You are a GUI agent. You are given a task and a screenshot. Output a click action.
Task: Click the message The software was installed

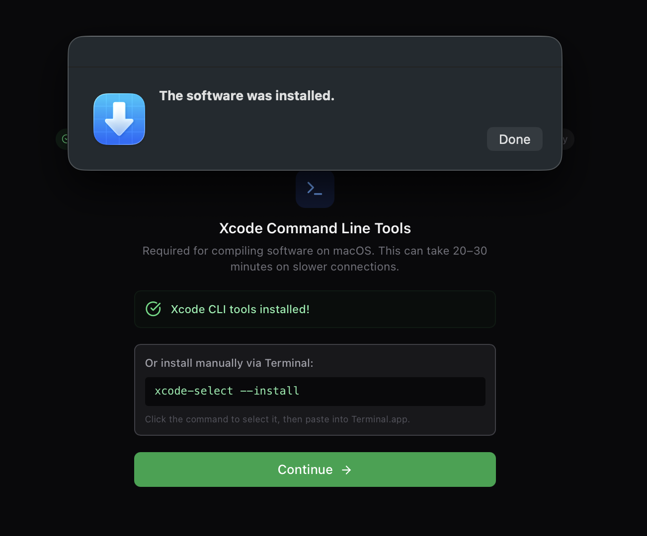coord(246,95)
